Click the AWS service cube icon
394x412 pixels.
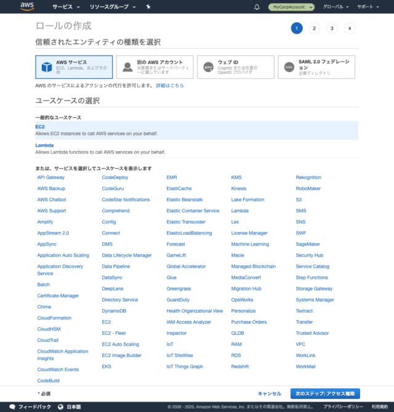(47, 67)
